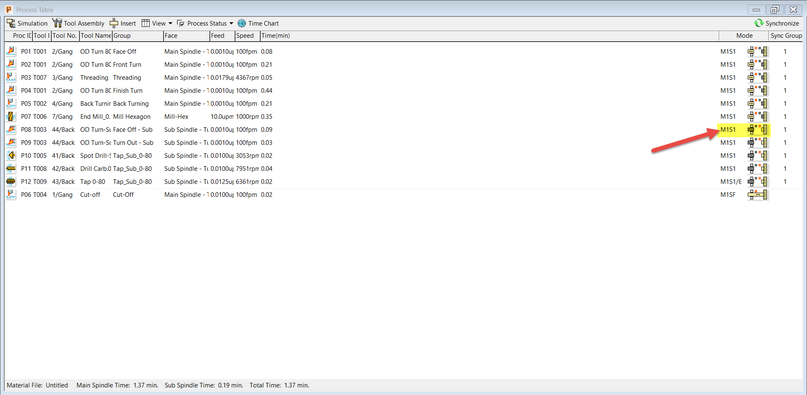Select the M1S1 mode cell in row P08
The height and width of the screenshot is (395, 807).
coord(728,129)
